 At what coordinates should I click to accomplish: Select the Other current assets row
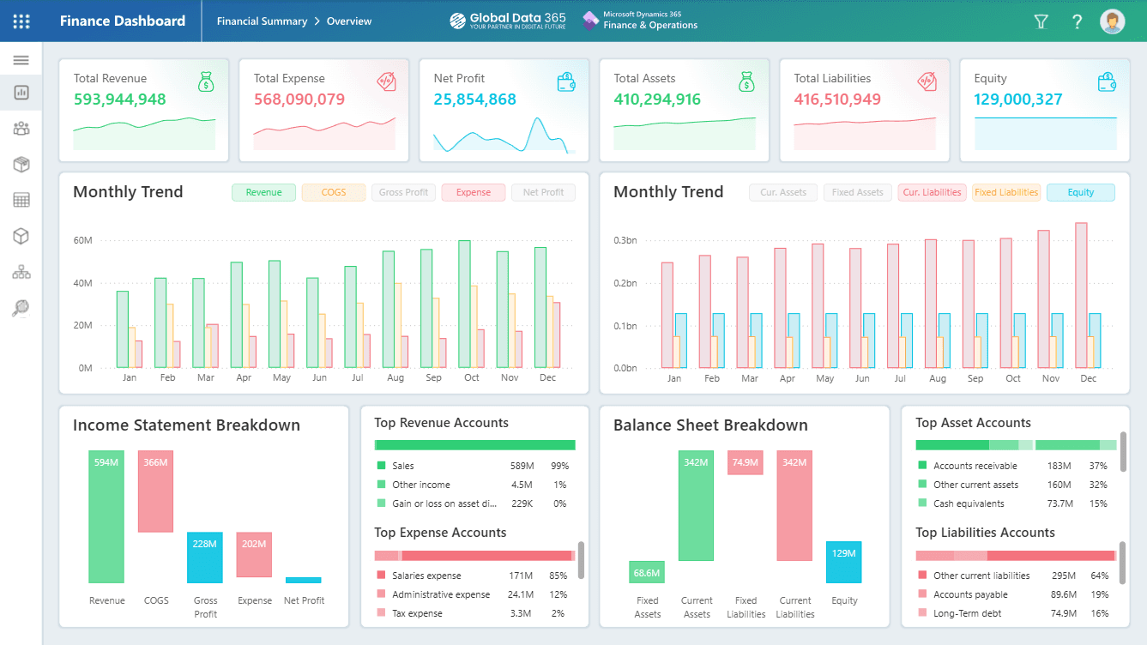[x=1016, y=485]
